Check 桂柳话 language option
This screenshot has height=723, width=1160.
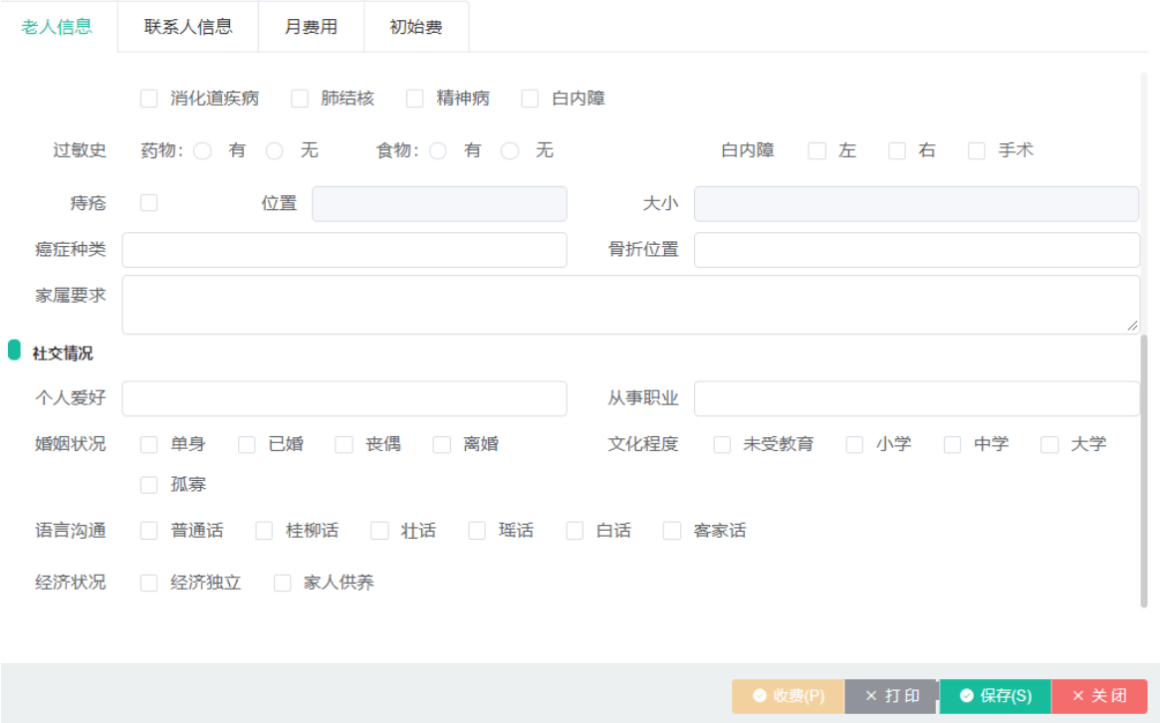pyautogui.click(x=264, y=531)
